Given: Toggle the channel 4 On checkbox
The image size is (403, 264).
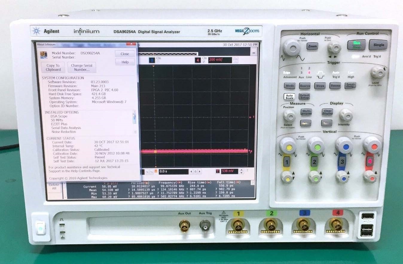Looking at the screenshot, I should [x=204, y=62].
